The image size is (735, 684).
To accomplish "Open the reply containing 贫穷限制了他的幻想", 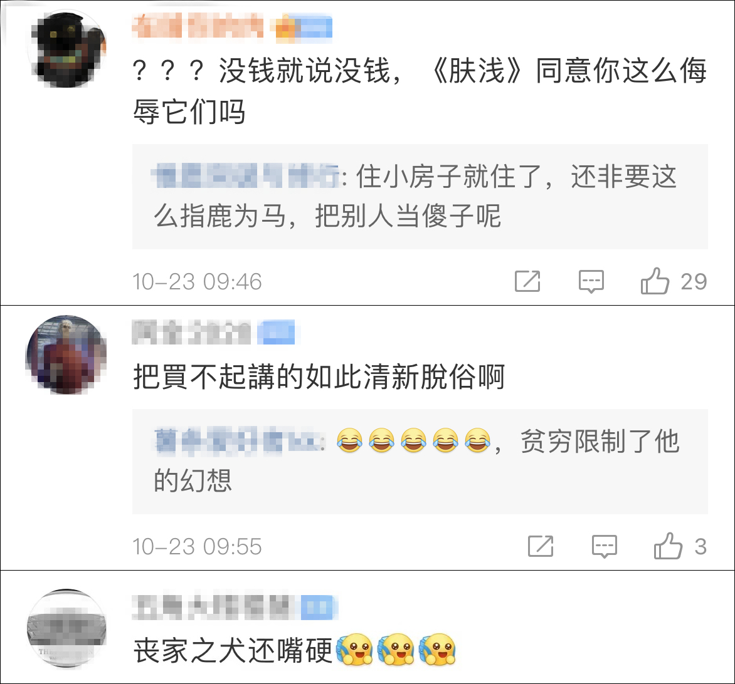I will tap(420, 462).
